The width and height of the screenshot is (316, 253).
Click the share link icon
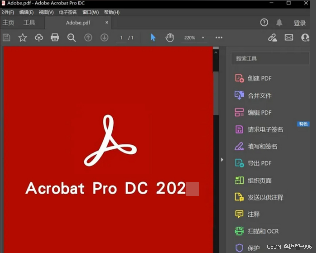[272, 37]
